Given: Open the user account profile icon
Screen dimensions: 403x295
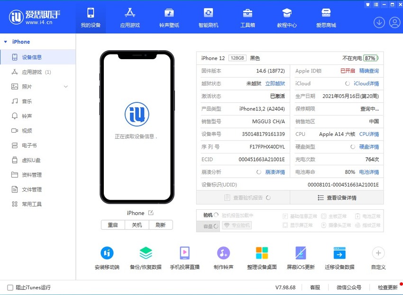Looking at the screenshot, I should (395, 23).
